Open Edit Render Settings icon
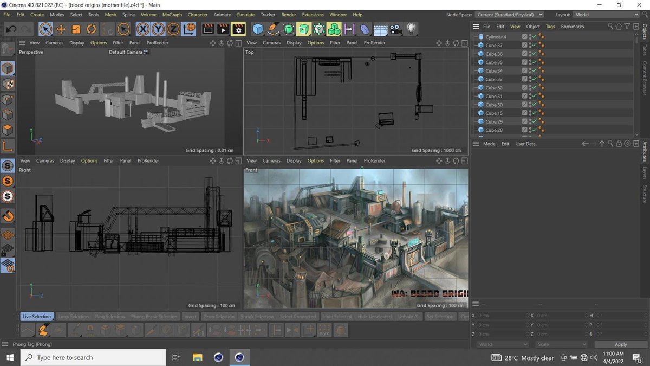 (238, 29)
